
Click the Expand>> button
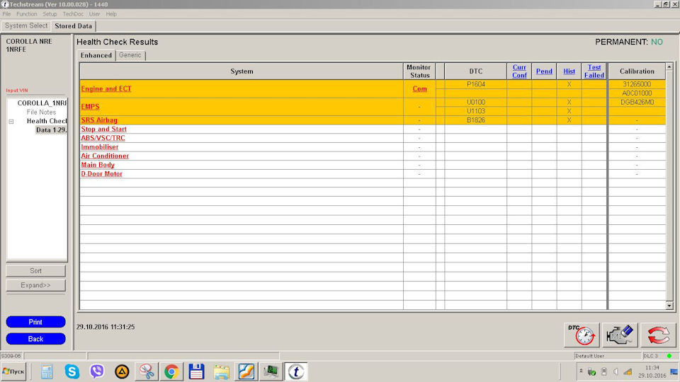(x=35, y=285)
